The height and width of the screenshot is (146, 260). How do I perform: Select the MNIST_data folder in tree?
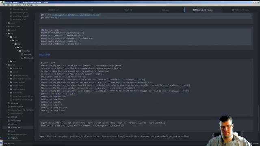point(15,26)
